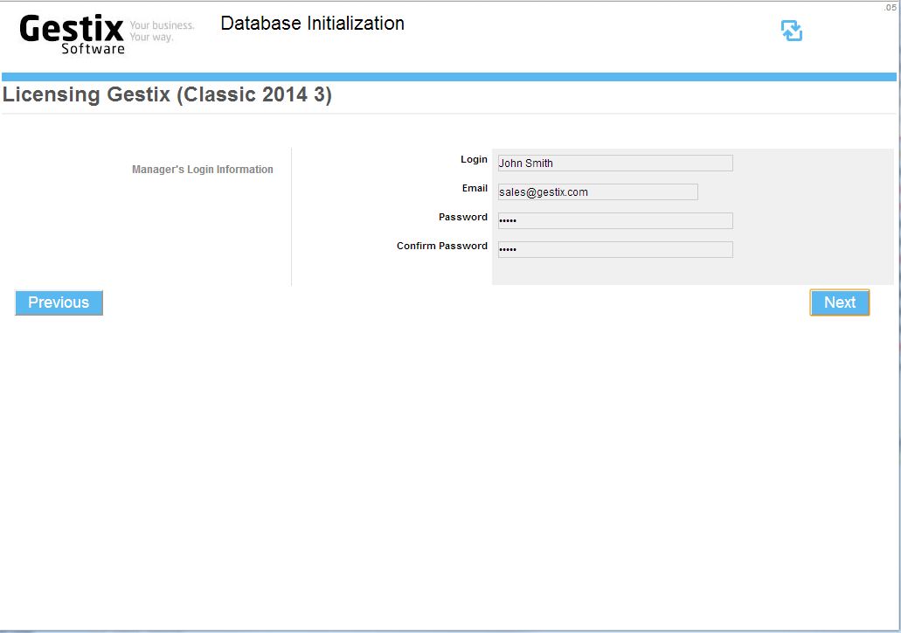Click the Manager's Login Information label

pos(202,169)
